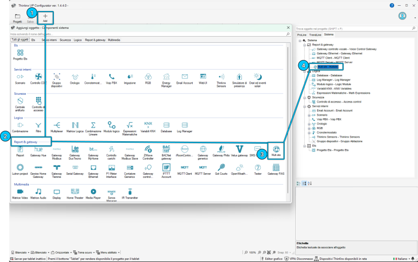Switch to the ProLine tab
Screen dimensions: 418x262
tap(302, 35)
